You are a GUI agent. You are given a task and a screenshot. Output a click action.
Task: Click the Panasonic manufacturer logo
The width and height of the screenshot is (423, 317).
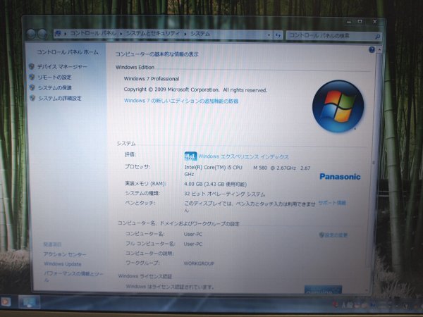click(340, 177)
